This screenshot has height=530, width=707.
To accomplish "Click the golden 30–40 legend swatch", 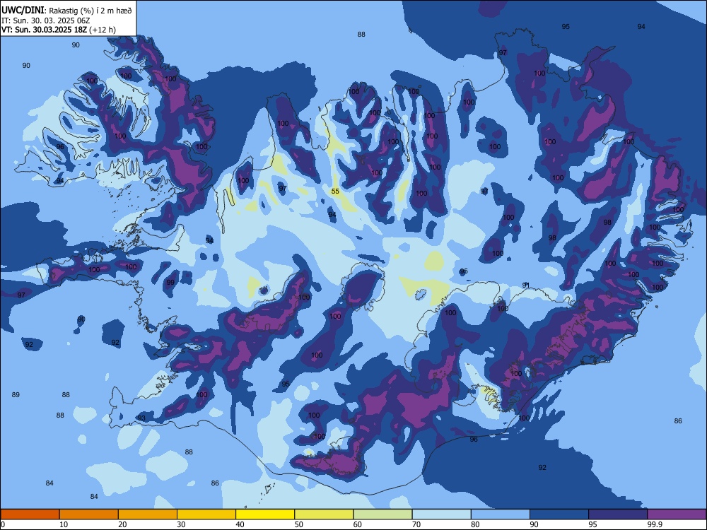I will [x=206, y=514].
